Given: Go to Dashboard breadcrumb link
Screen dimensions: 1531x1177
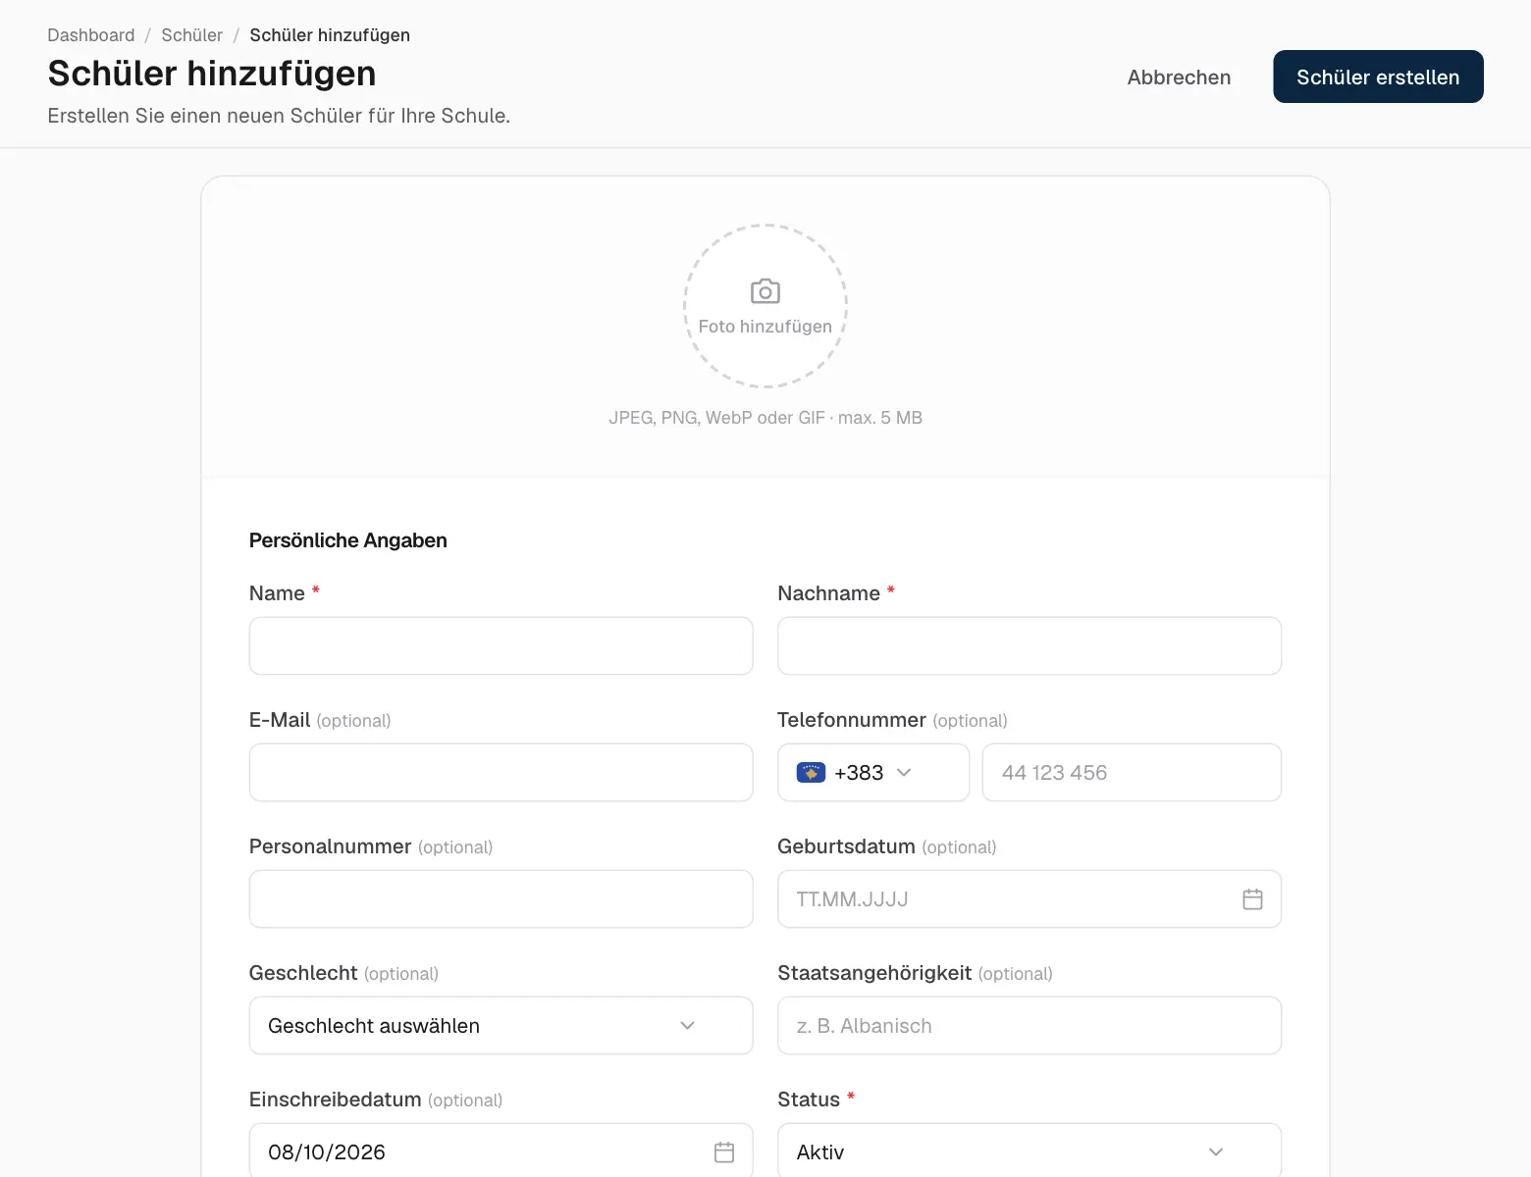Looking at the screenshot, I should [x=91, y=35].
